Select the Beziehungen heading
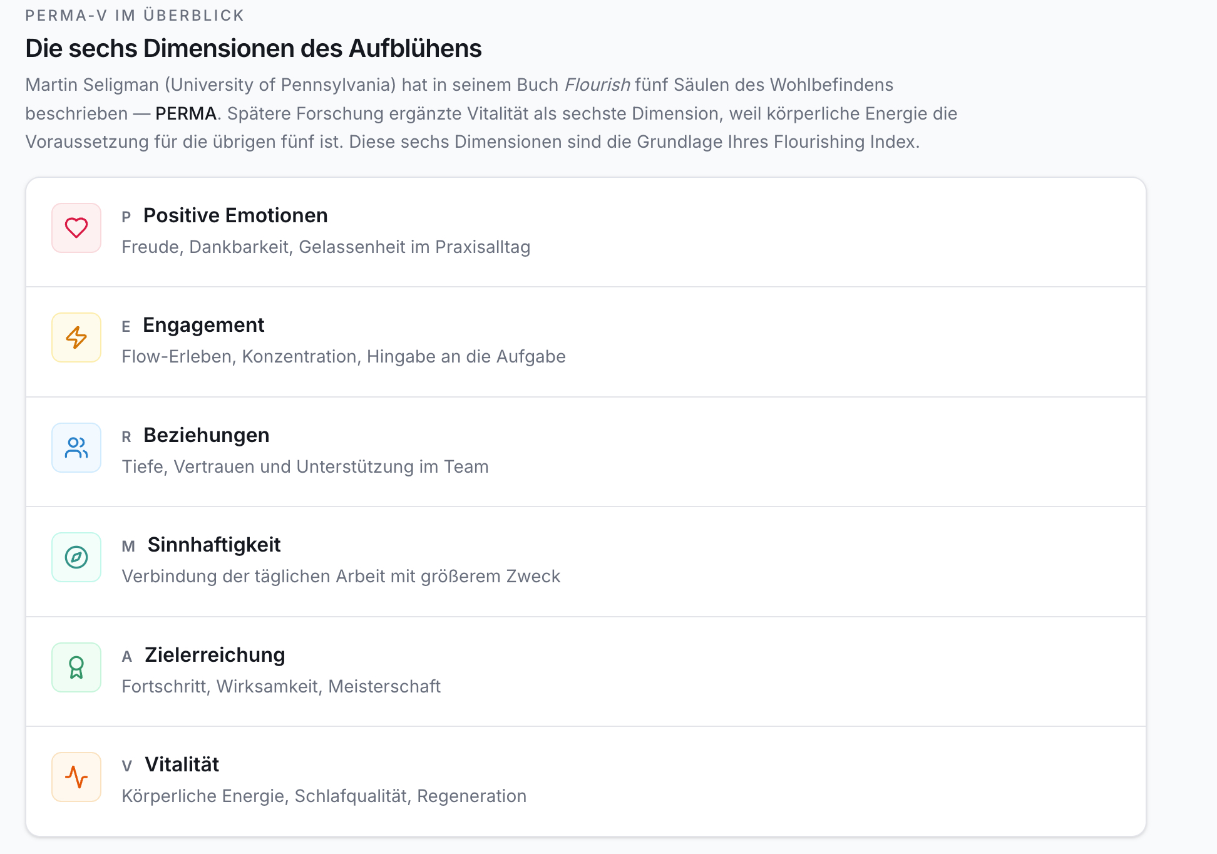1217x854 pixels. coord(207,435)
